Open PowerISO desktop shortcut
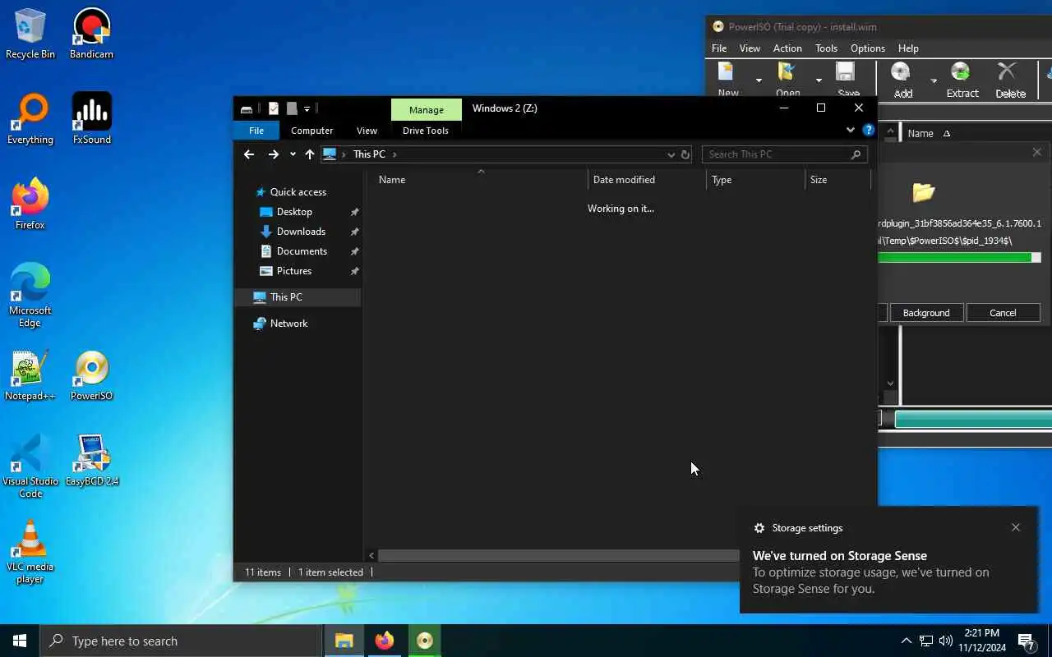1052x657 pixels. point(91,375)
